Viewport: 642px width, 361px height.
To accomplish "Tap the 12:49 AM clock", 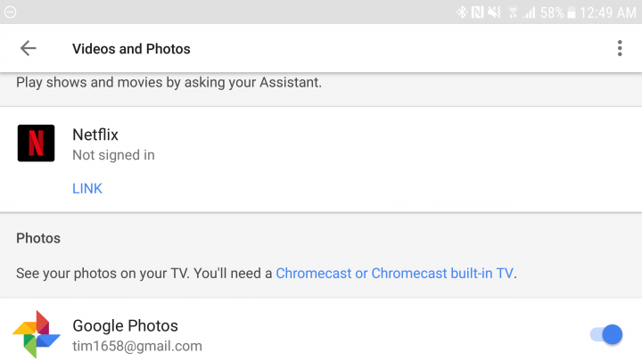I will (608, 12).
